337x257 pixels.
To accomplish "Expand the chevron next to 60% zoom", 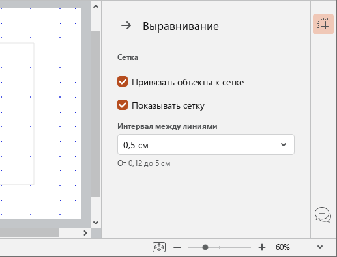I will click(320, 247).
